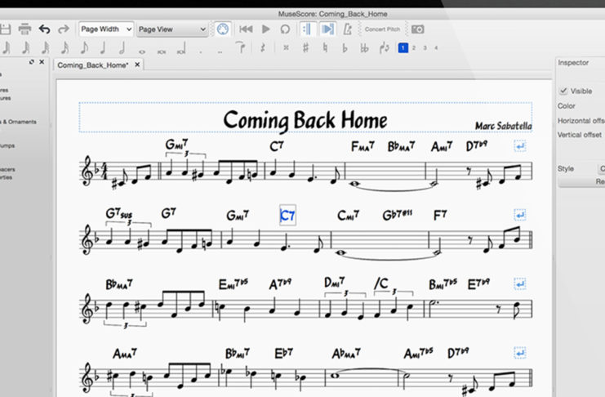Viewport: 605px width, 397px height.
Task: Undock the palette panel
Action: (x=32, y=62)
